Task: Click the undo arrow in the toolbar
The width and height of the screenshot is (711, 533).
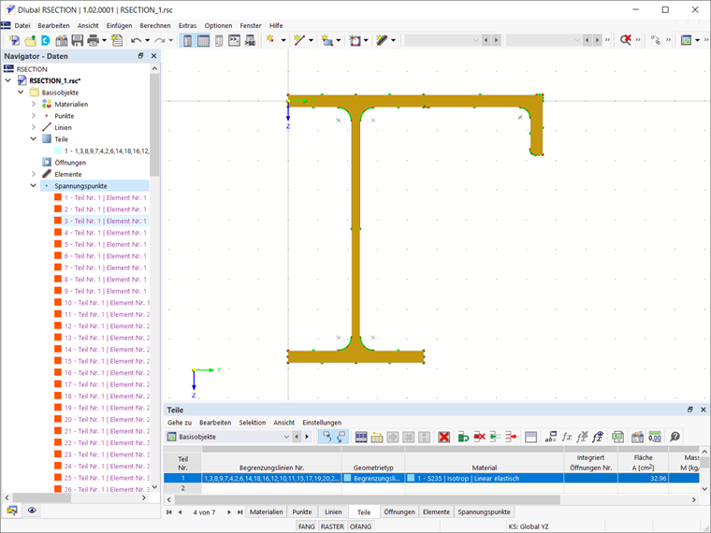Action: coord(137,41)
